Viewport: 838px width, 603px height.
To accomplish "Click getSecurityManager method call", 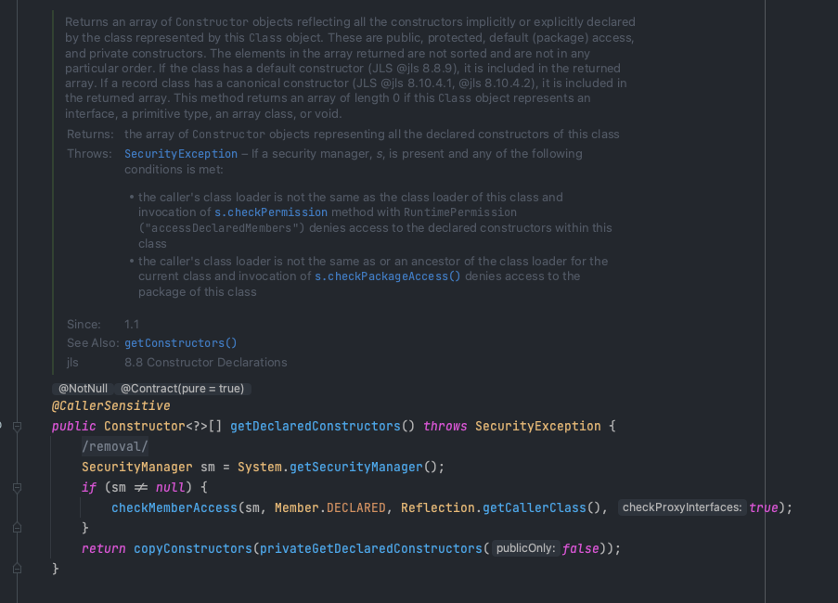I will click(356, 467).
